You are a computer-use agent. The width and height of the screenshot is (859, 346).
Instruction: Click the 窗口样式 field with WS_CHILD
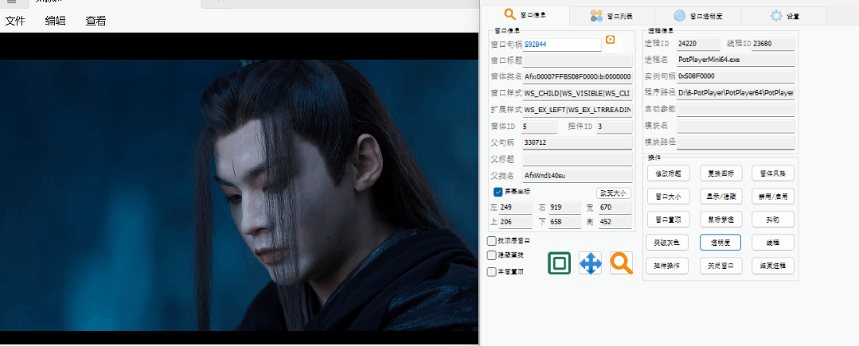tap(577, 93)
